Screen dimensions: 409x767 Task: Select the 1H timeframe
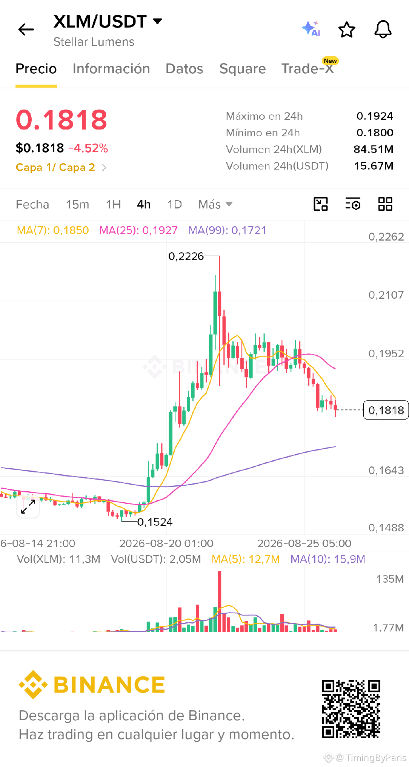(x=113, y=204)
